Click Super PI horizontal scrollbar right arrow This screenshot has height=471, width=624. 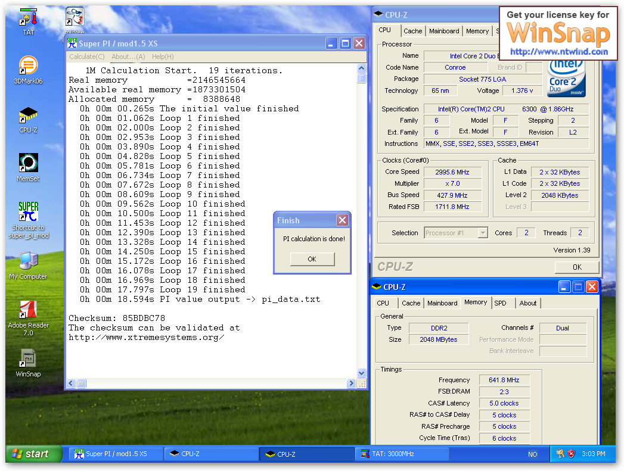tap(351, 383)
